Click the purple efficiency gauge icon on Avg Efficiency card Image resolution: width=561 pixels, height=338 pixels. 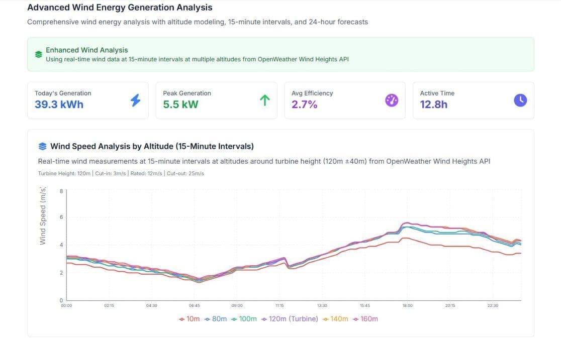tap(392, 100)
